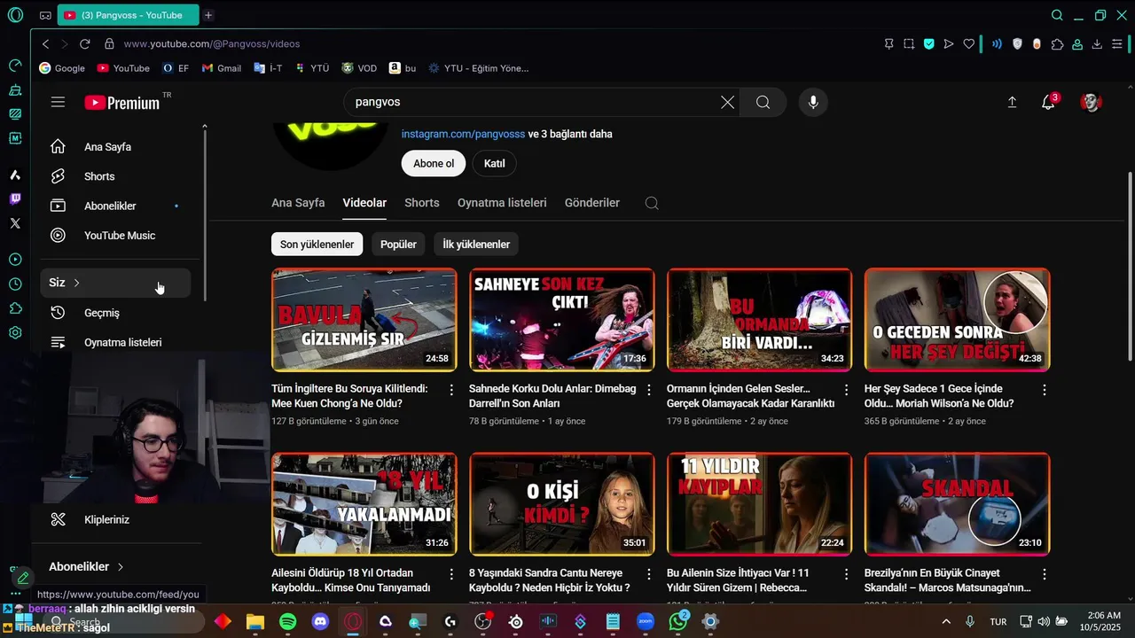Image resolution: width=1135 pixels, height=638 pixels.
Task: Open YouTube notifications bell
Action: [1048, 102]
